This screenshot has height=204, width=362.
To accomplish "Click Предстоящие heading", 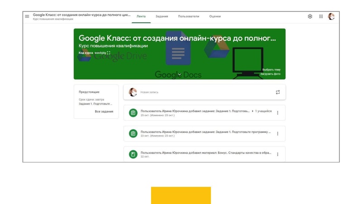I will (x=89, y=92).
